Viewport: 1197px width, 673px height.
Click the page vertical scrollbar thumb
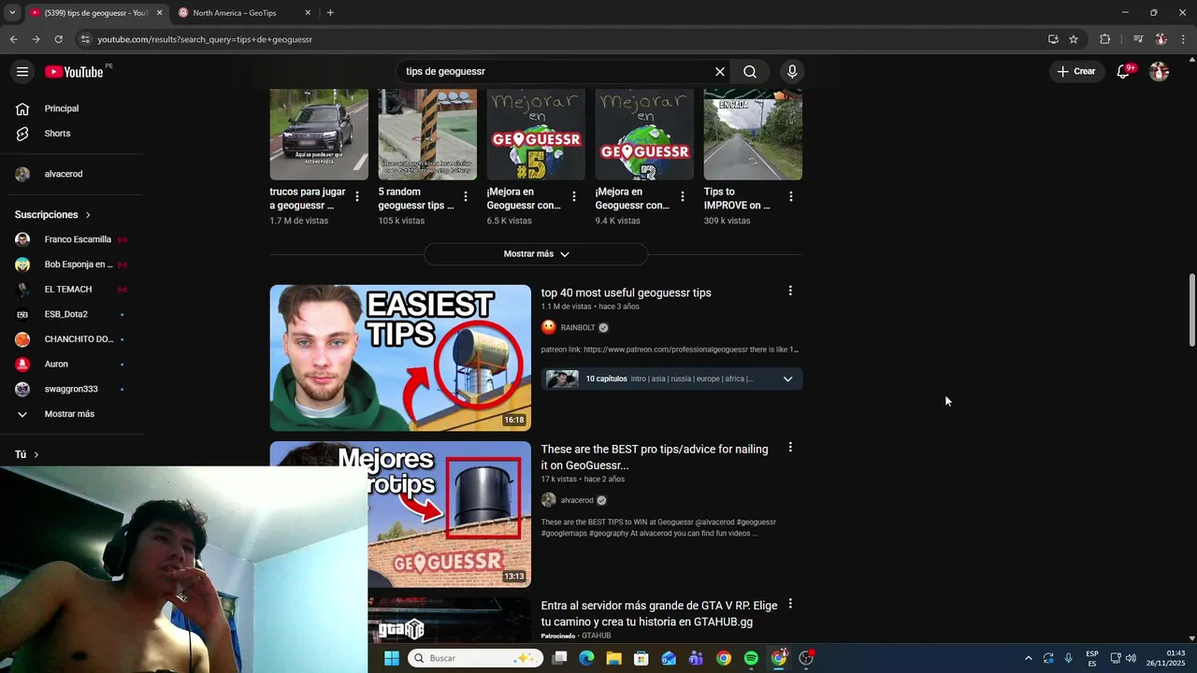(1191, 309)
